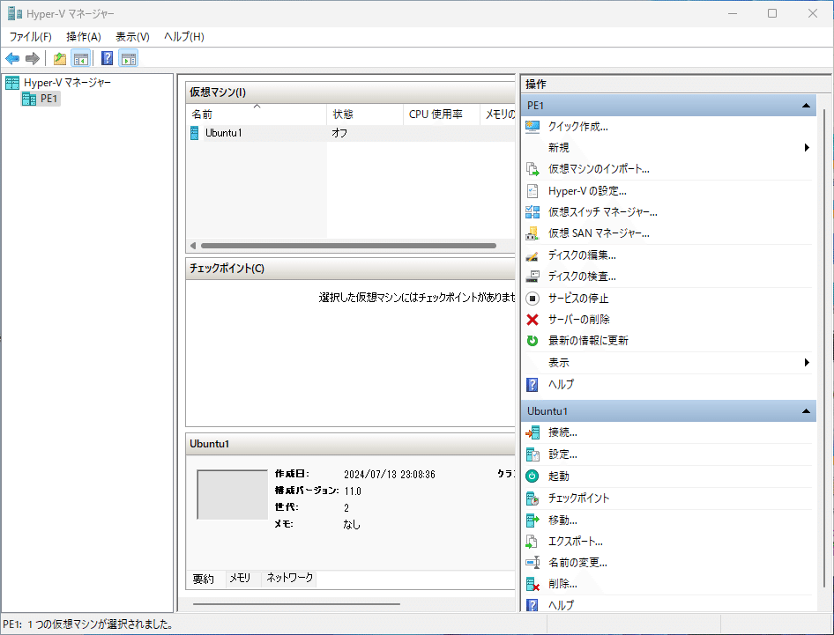Click the 移動 move icon
This screenshot has height=635, width=834.
point(532,521)
